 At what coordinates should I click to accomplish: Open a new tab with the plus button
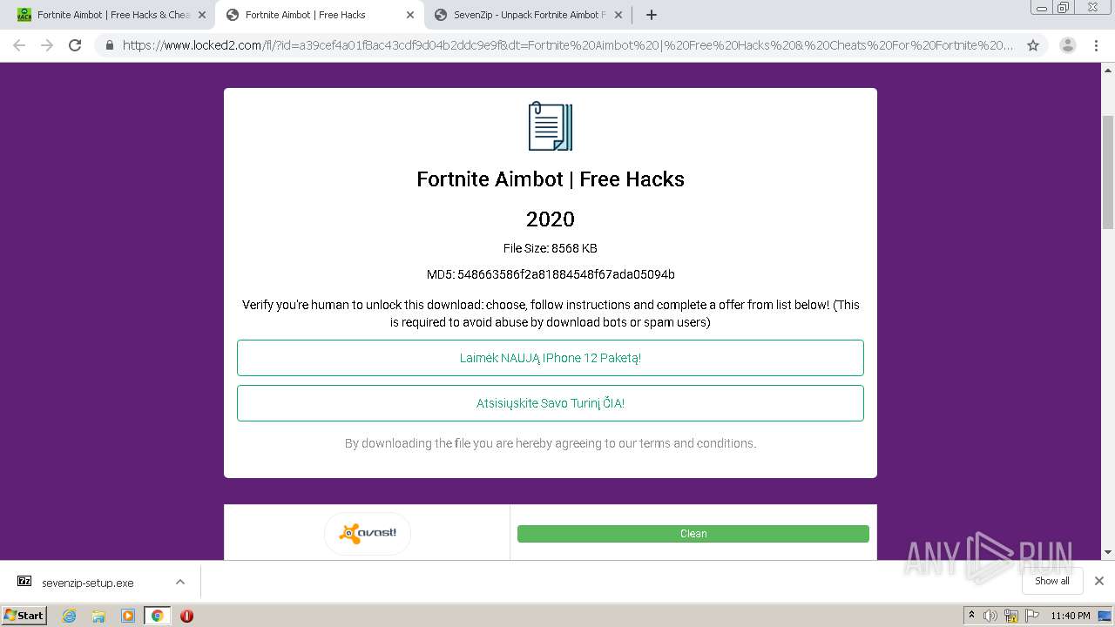click(x=651, y=15)
